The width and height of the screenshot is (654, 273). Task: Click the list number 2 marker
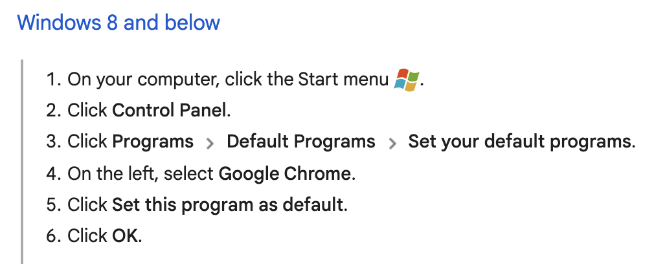pyautogui.click(x=54, y=111)
